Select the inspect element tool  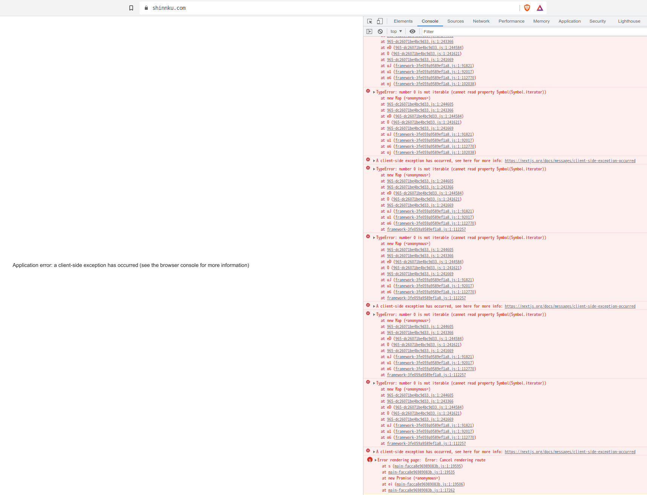[x=369, y=21]
